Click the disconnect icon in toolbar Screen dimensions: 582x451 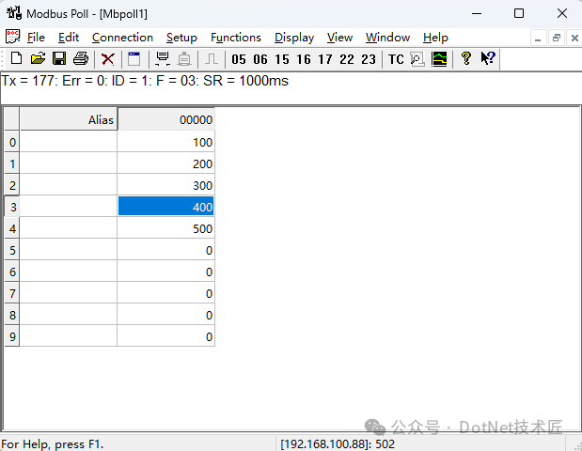(184, 58)
